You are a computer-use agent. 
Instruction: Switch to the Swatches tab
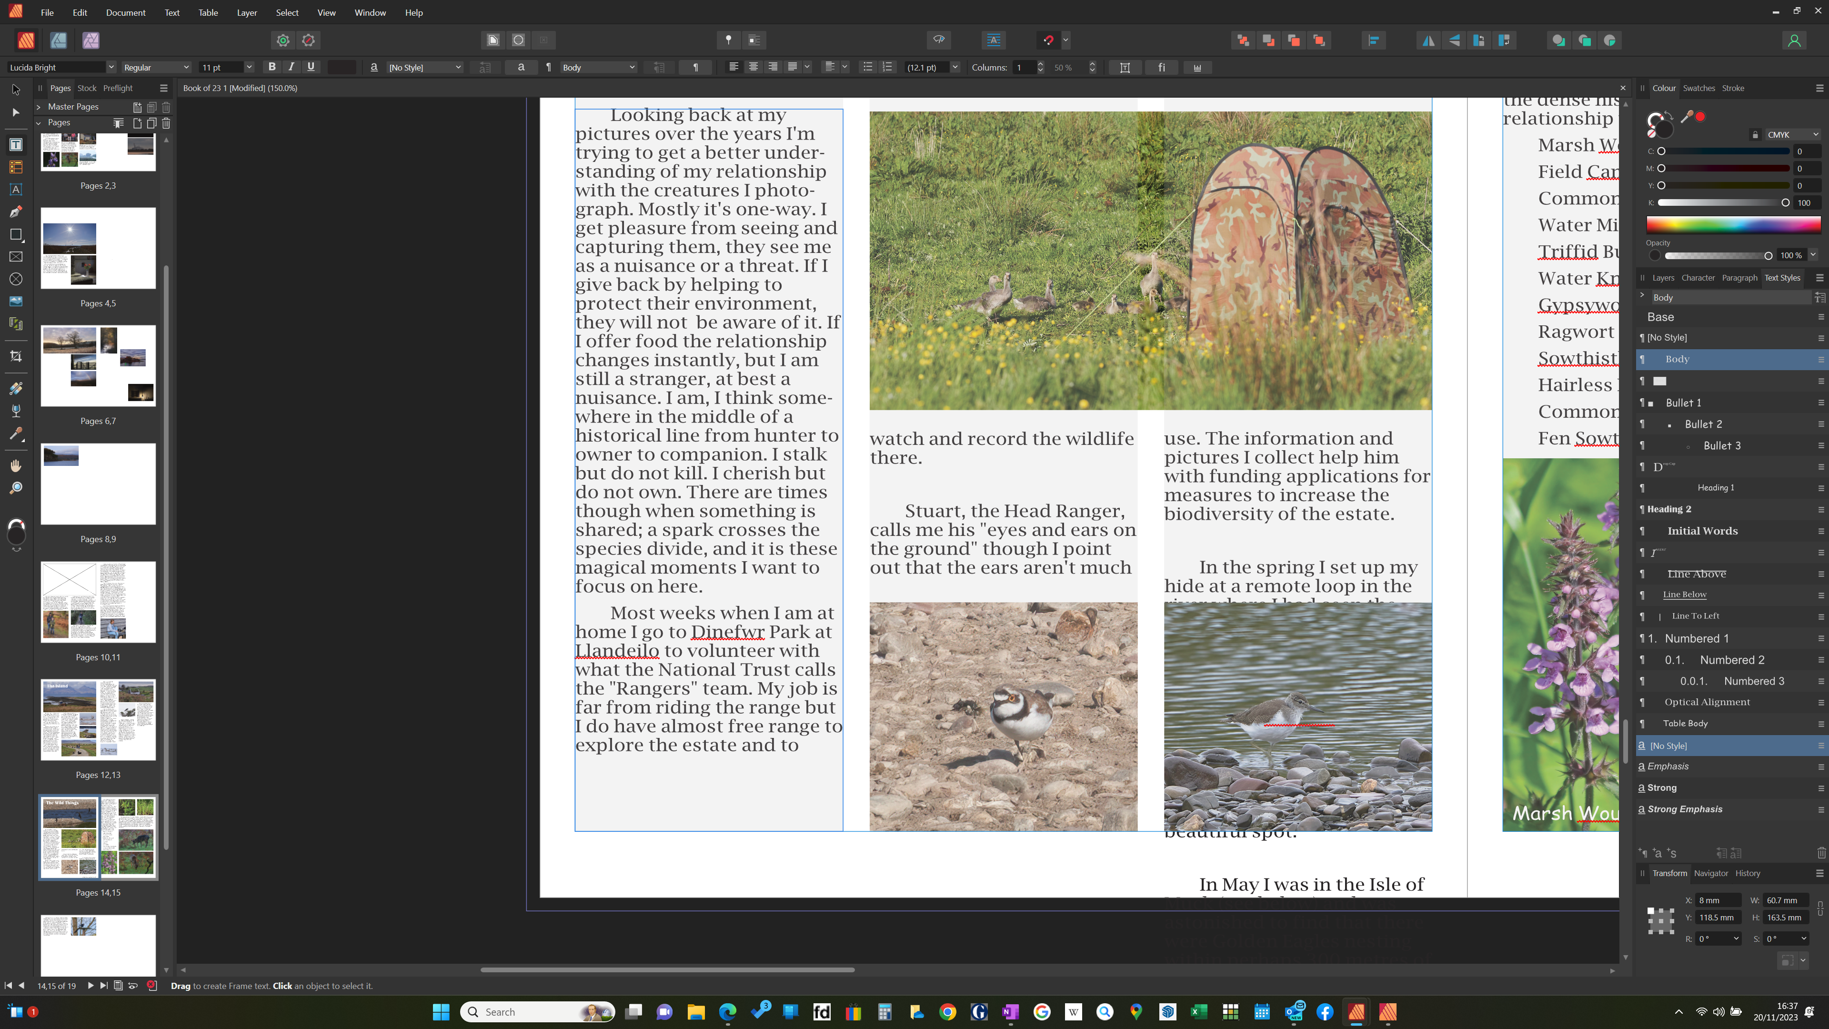click(x=1698, y=88)
